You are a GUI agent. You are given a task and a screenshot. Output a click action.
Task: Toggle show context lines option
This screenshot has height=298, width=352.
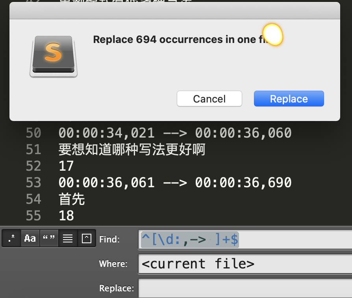(68, 238)
